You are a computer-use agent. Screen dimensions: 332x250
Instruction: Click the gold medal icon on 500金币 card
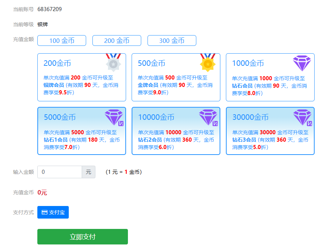(207, 62)
